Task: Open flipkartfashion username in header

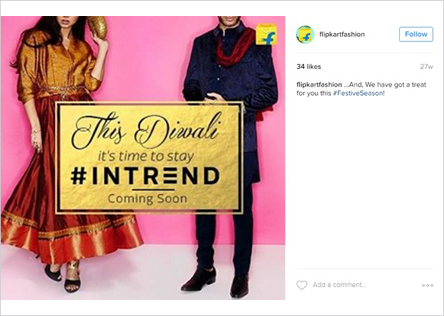Action: coord(342,34)
